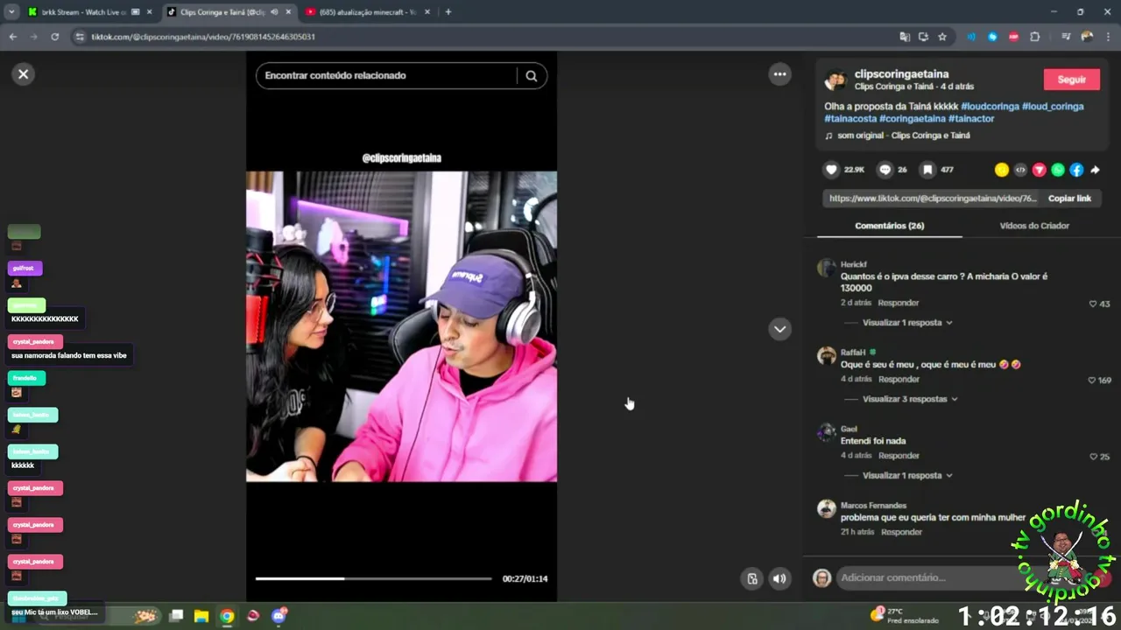Mute the video with speaker icon
1121x630 pixels.
(x=779, y=578)
